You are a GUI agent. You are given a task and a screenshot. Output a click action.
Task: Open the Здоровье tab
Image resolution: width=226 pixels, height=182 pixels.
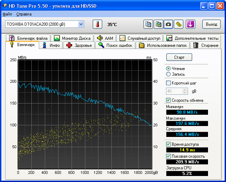pyautogui.click(x=79, y=45)
